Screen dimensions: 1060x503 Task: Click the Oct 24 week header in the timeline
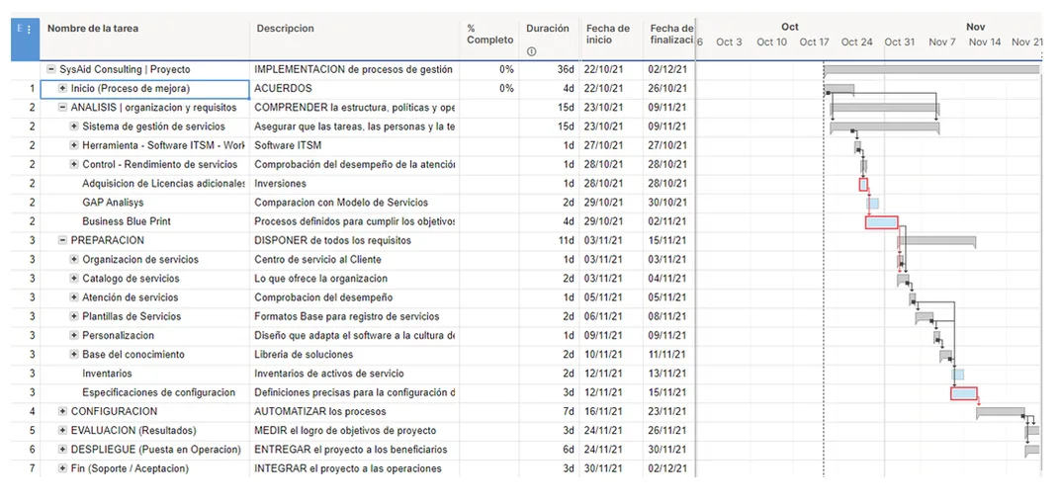856,42
